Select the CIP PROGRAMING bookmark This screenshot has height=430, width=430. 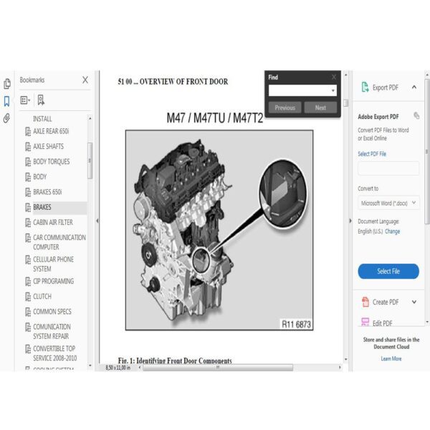[53, 282]
